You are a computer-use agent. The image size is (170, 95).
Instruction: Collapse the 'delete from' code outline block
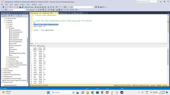tap(33, 25)
